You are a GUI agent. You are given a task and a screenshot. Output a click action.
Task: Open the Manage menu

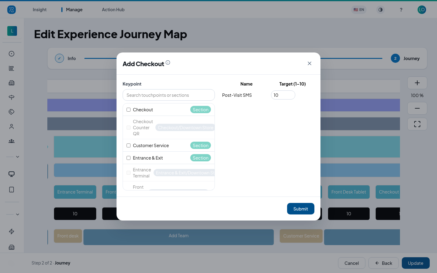click(x=74, y=10)
